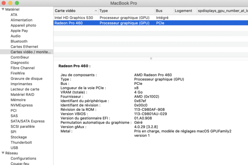Click the Réseau category label
The width and height of the screenshot is (248, 165).
(12, 153)
